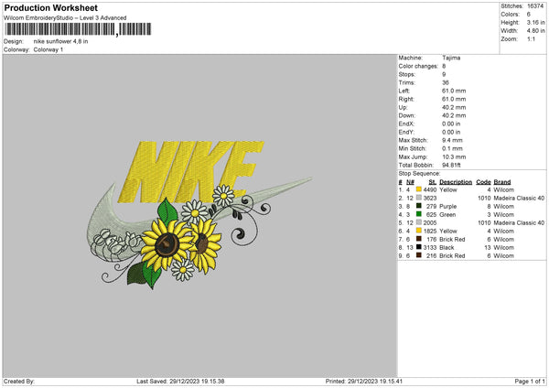Select the EndY value 0.00 in
The width and height of the screenshot is (549, 388).
tap(451, 132)
